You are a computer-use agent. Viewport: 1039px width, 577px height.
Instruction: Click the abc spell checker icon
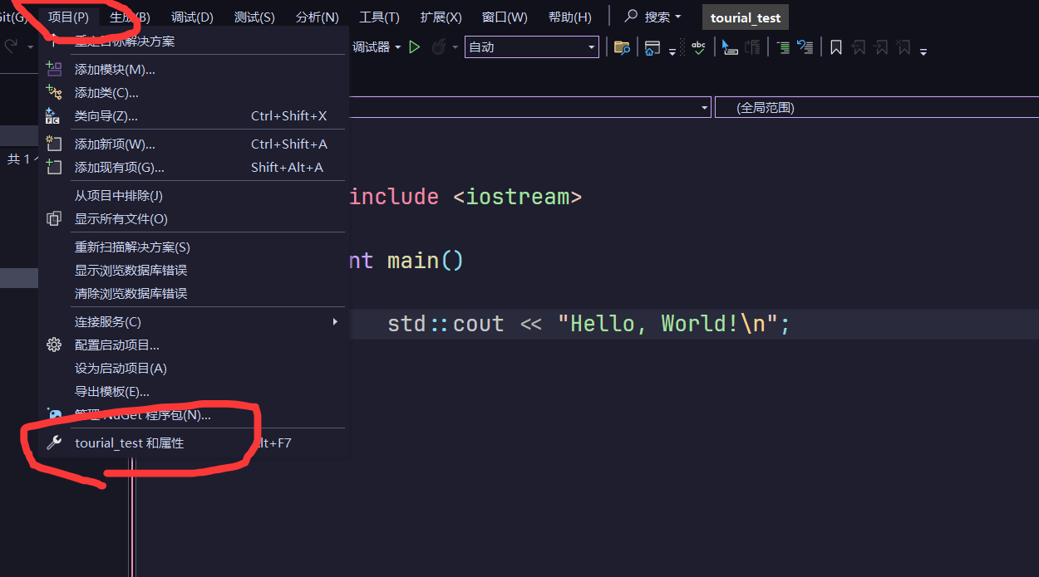click(x=698, y=47)
